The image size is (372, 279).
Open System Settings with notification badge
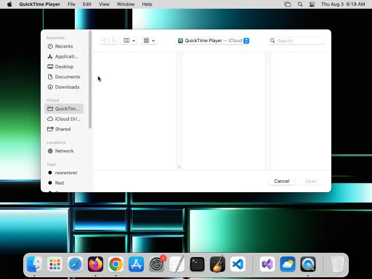[157, 264]
